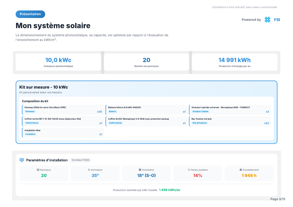Click the Onduleur Hybride category tag

coord(200,111)
